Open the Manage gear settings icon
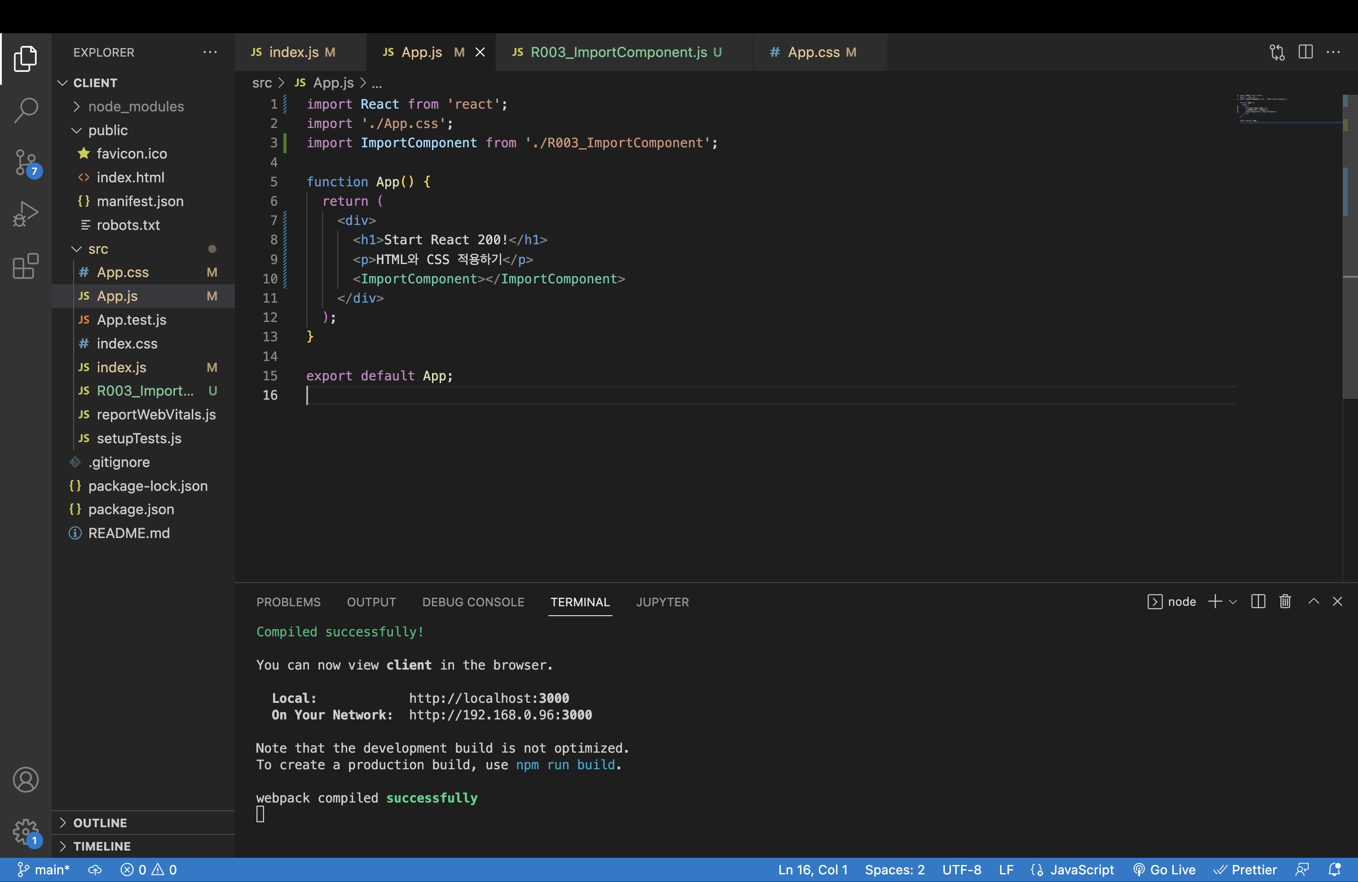The image size is (1358, 882). pos(26,831)
